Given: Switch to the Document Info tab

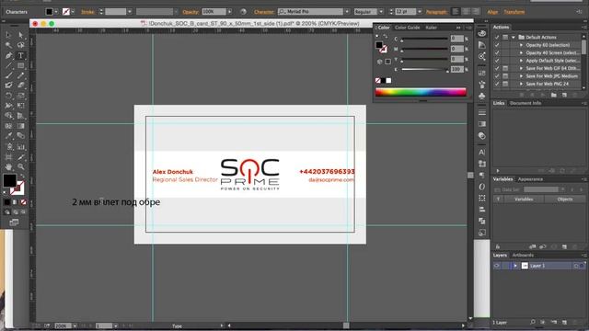Looking at the screenshot, I should (525, 103).
